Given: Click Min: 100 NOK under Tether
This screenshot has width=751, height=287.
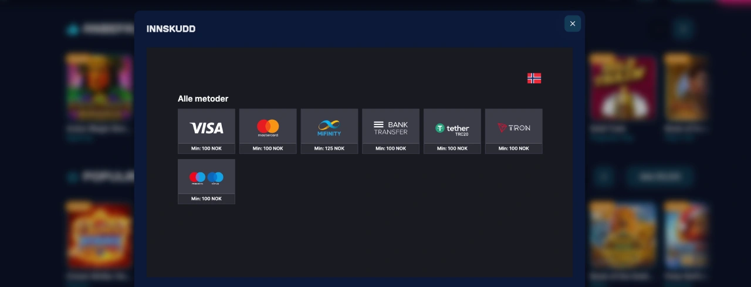Looking at the screenshot, I should pyautogui.click(x=452, y=148).
